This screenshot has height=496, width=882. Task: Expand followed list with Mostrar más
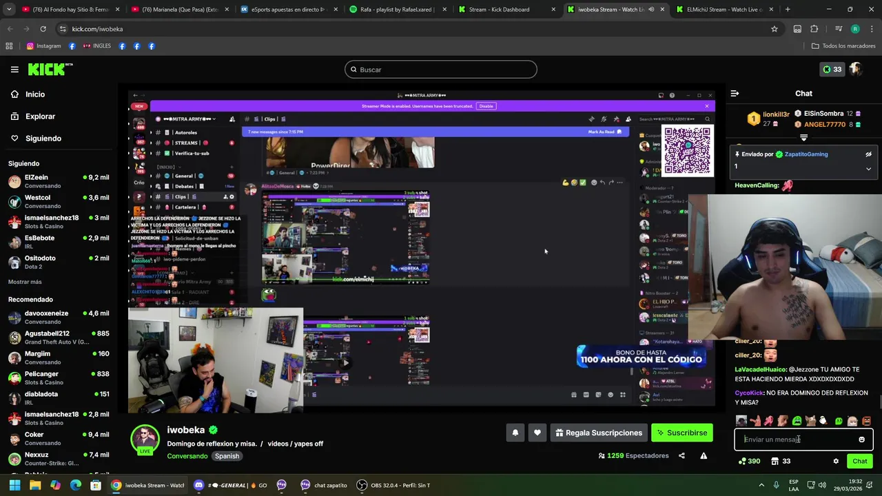pos(25,282)
